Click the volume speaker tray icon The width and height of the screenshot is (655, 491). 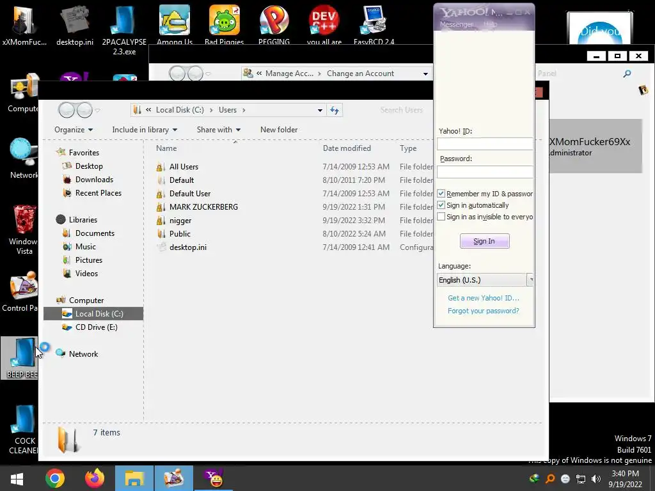coord(596,479)
